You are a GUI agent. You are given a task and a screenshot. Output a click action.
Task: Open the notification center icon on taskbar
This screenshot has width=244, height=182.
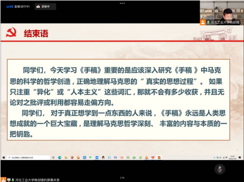[240, 158]
